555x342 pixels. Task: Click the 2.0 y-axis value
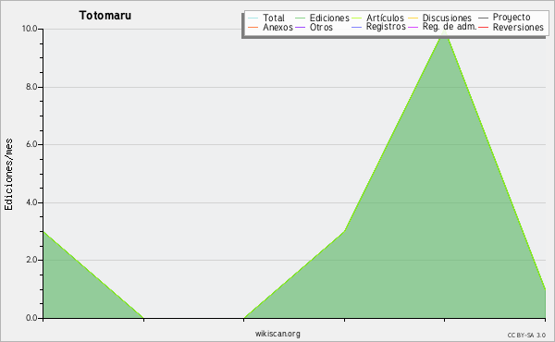pyautogui.click(x=31, y=260)
